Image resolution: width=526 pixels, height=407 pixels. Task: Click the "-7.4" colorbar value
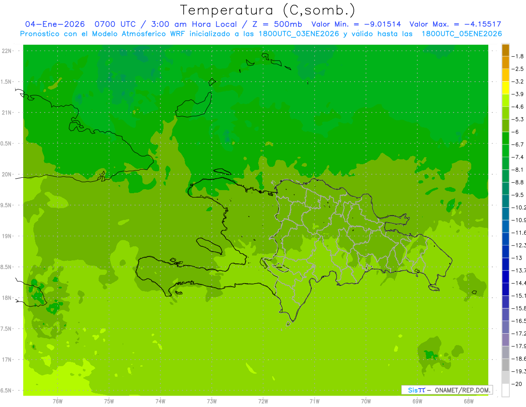(x=518, y=157)
